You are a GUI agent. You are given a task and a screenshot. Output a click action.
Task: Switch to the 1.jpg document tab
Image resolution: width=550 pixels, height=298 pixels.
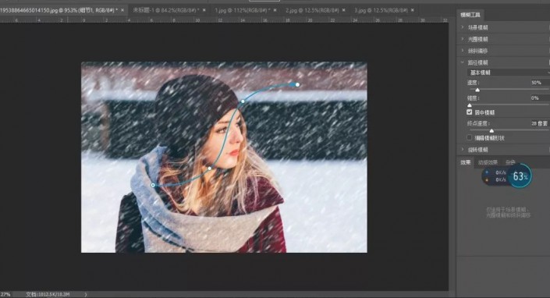[243, 10]
